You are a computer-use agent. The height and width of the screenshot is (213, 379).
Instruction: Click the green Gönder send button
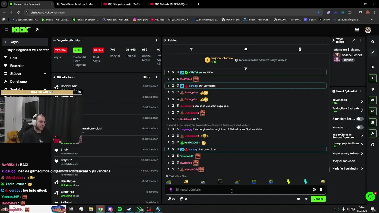coord(318,199)
